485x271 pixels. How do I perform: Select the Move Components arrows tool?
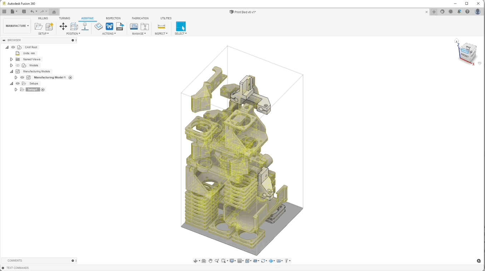[63, 26]
